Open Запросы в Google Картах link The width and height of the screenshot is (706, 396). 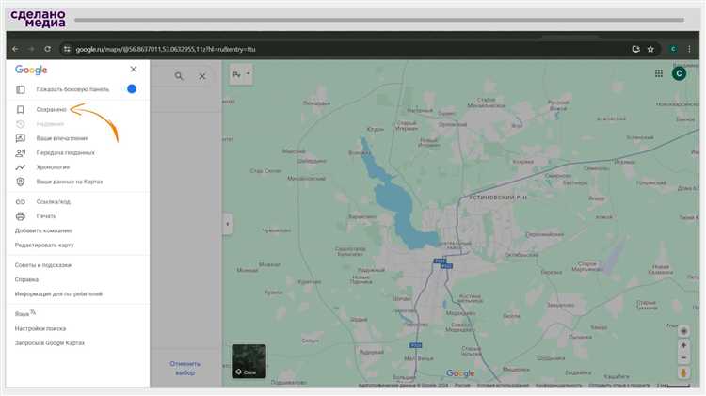click(x=50, y=343)
